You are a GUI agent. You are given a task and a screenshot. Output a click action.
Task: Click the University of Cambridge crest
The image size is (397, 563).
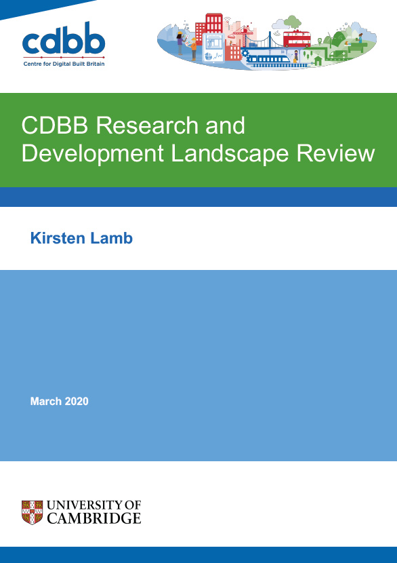click(x=32, y=512)
